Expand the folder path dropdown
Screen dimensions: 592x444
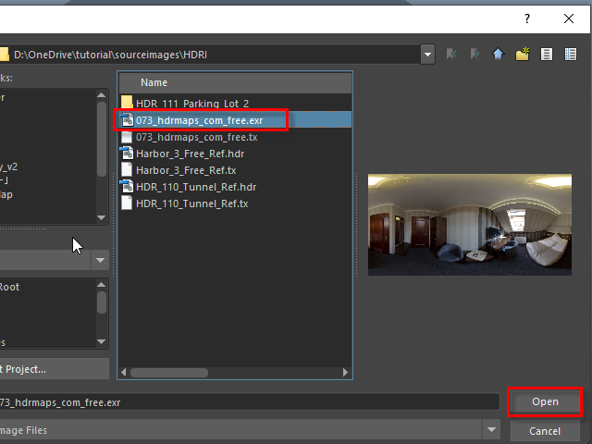click(427, 55)
